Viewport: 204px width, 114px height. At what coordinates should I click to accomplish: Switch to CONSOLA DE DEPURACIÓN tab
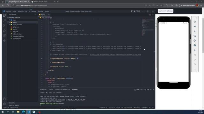tap(62, 90)
